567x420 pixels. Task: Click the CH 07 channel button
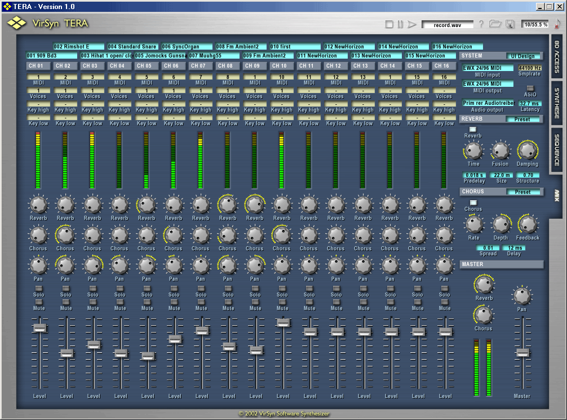[x=200, y=66]
